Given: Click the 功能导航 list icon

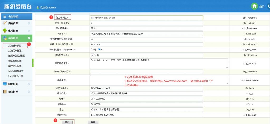Looking at the screenshot, I should (5, 17).
